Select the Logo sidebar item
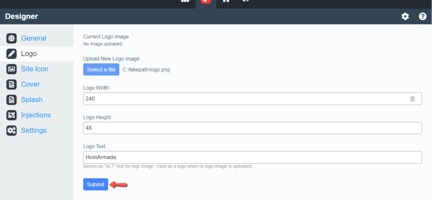The image size is (432, 200). pyautogui.click(x=37, y=54)
